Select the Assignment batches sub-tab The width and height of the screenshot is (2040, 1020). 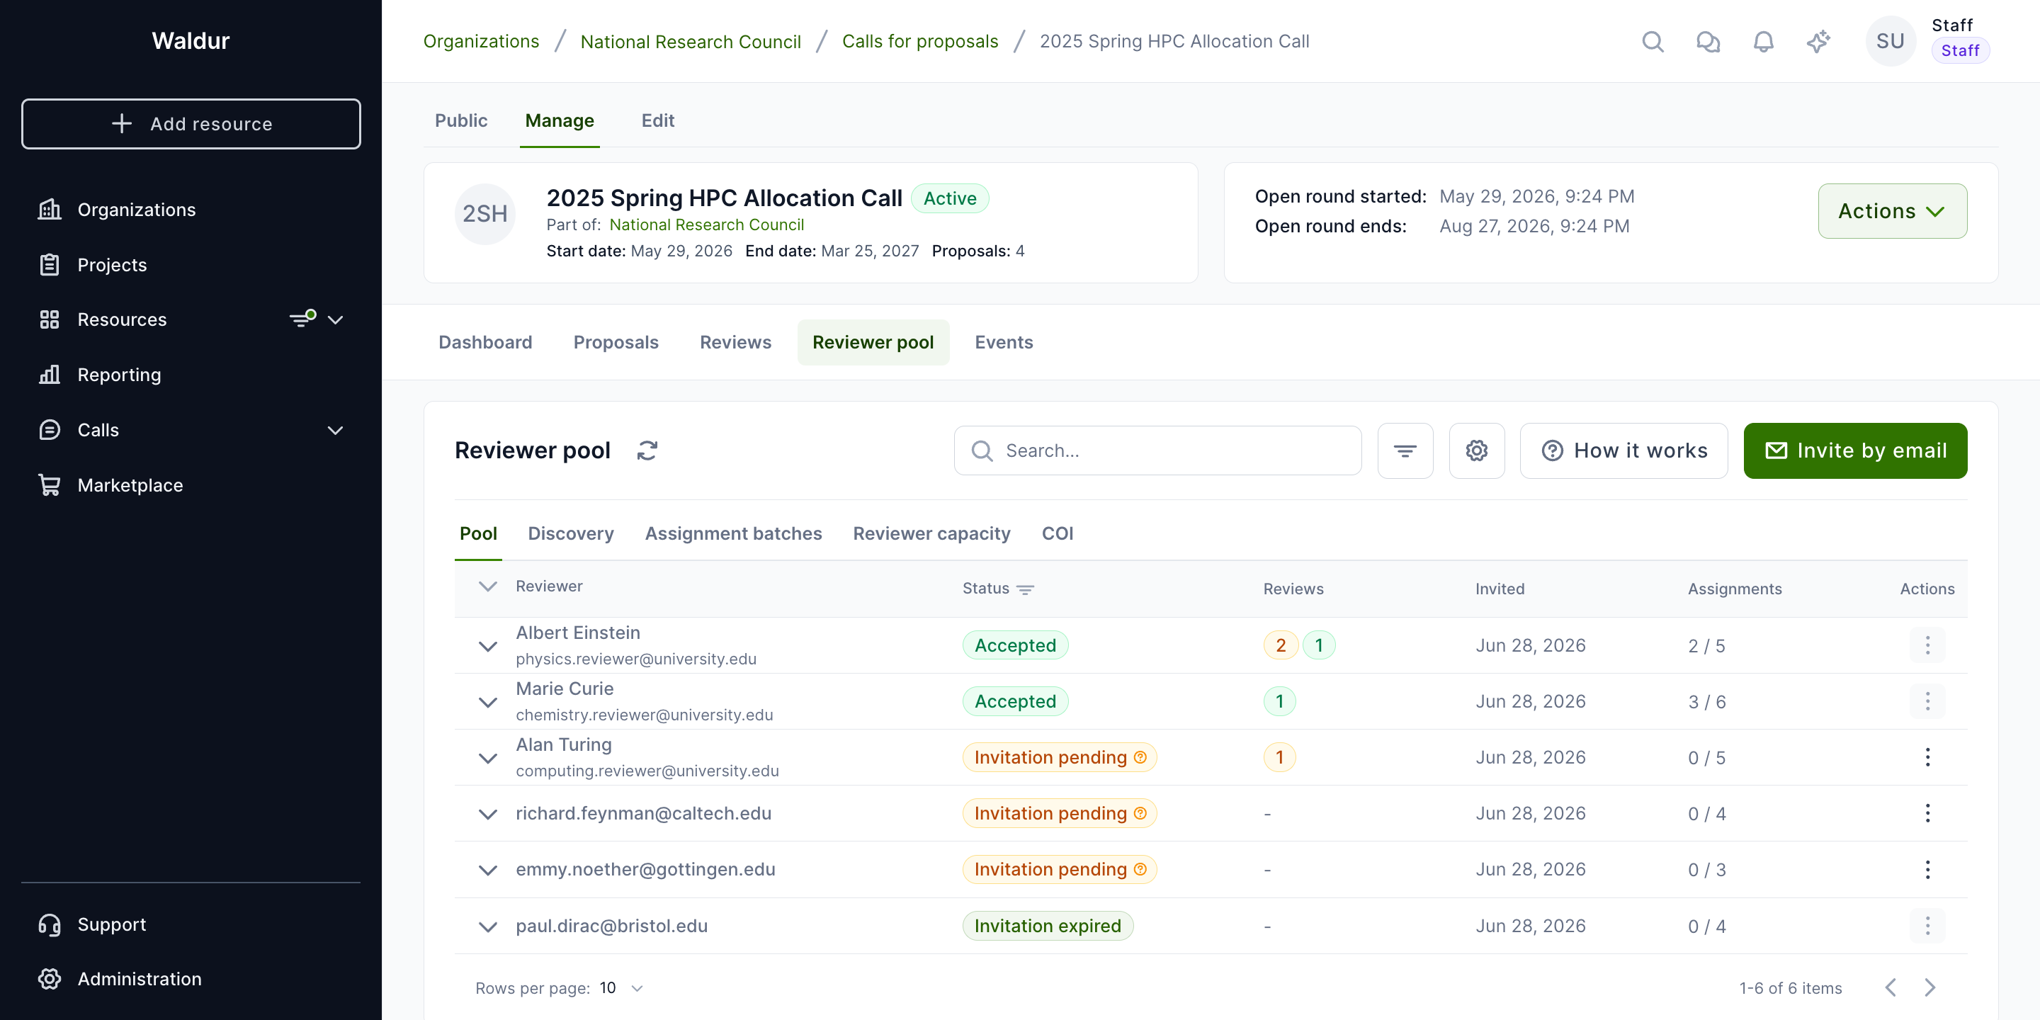point(733,534)
